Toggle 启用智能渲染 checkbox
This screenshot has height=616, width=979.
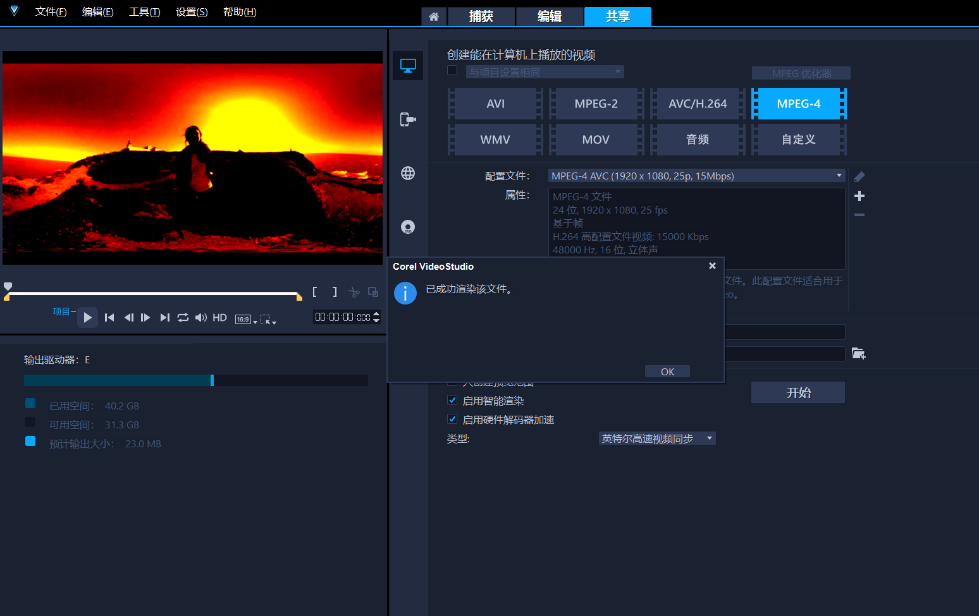[452, 400]
